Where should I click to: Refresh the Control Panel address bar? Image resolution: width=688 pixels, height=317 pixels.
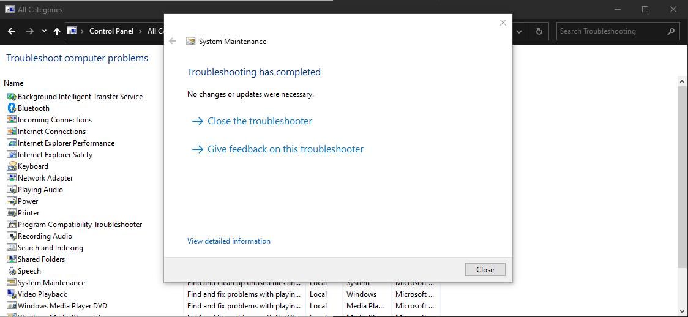point(539,32)
